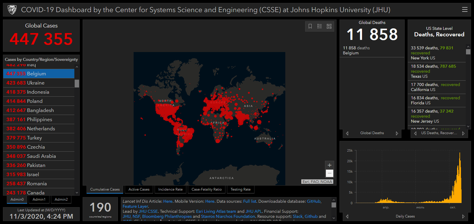Select Poland in country list
474x224 pixels.
click(39, 101)
